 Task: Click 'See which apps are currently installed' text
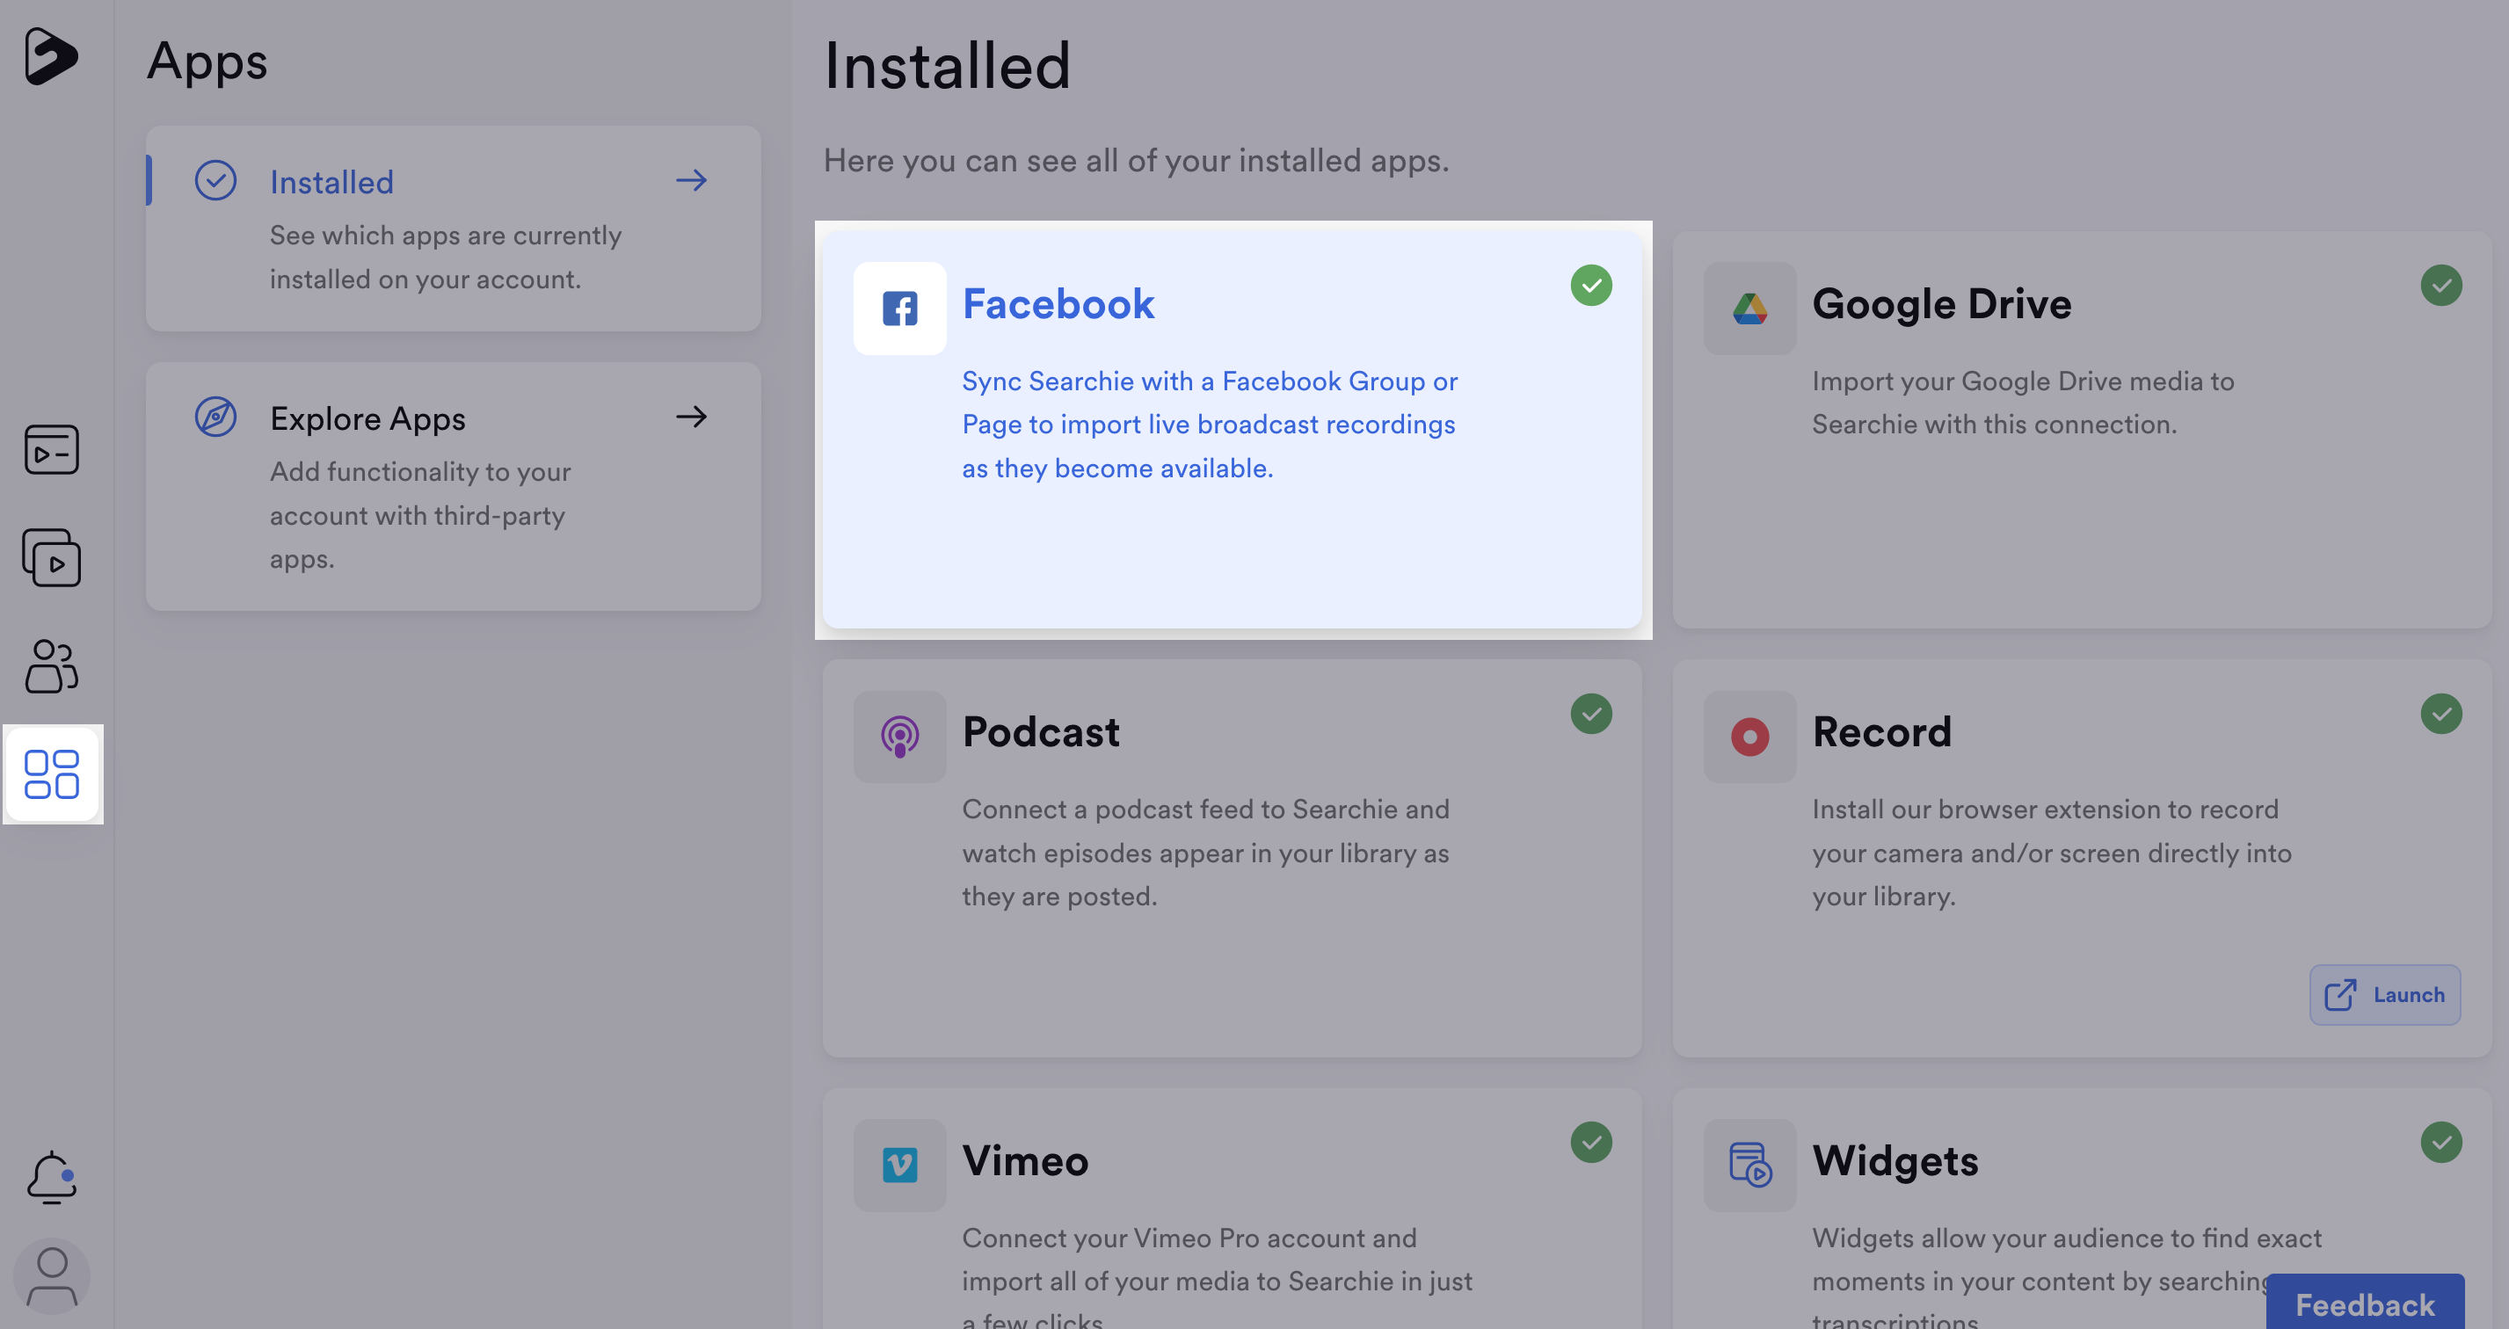[x=445, y=257]
